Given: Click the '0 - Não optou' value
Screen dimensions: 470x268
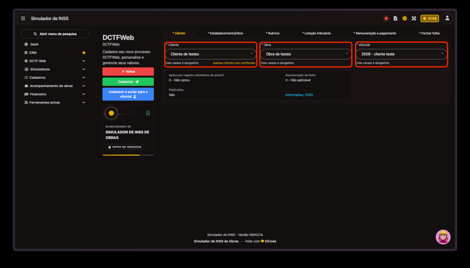Looking at the screenshot, I should point(179,80).
